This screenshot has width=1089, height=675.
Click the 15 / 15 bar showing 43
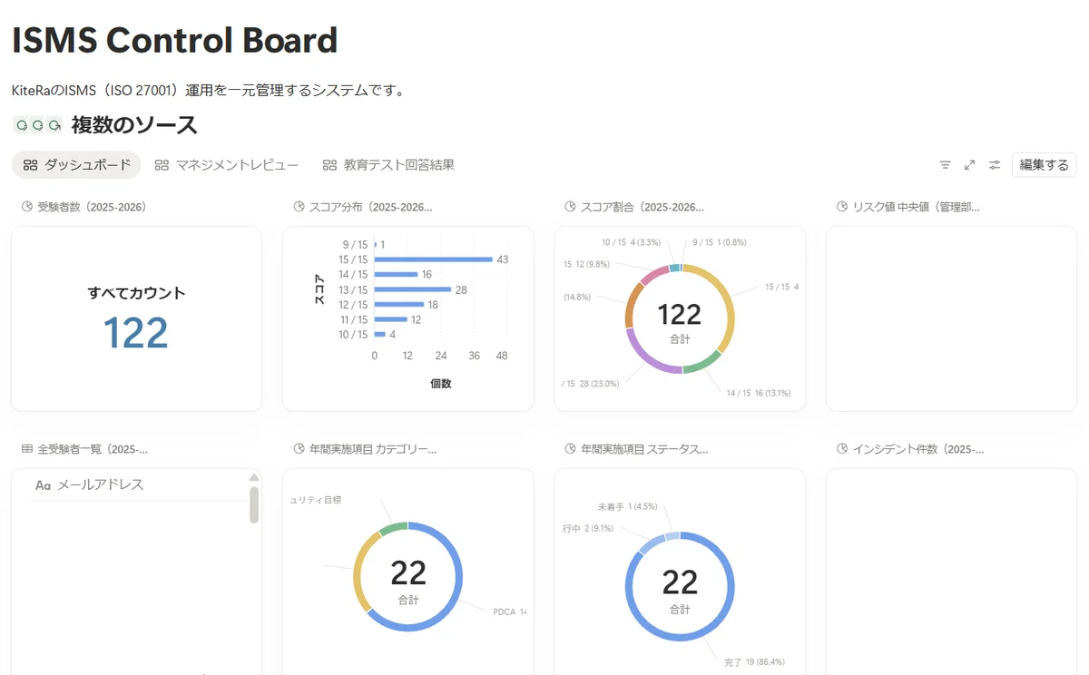(x=433, y=259)
